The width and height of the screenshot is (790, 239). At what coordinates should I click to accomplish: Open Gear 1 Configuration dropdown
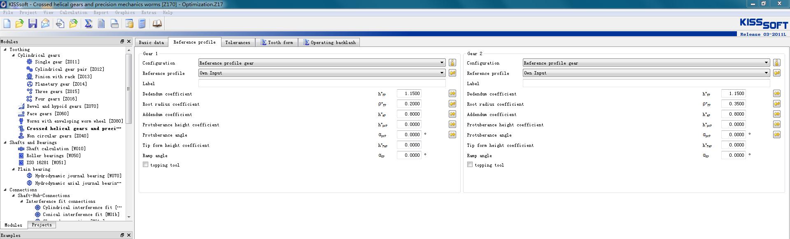pyautogui.click(x=322, y=63)
